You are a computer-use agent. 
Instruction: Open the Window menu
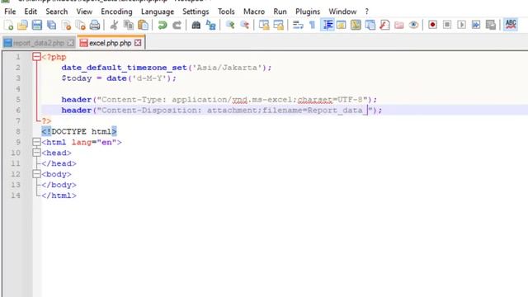pos(342,12)
